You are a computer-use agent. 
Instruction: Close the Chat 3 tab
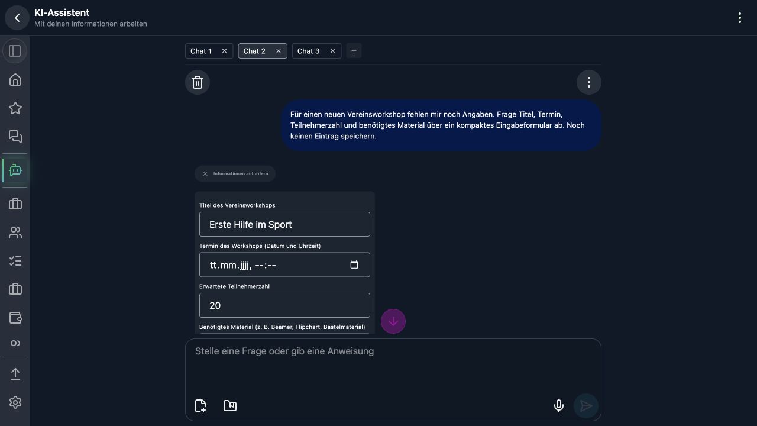pyautogui.click(x=332, y=51)
